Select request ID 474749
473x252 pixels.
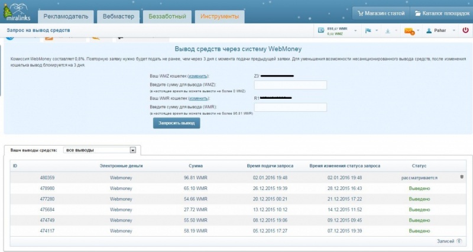click(x=47, y=220)
